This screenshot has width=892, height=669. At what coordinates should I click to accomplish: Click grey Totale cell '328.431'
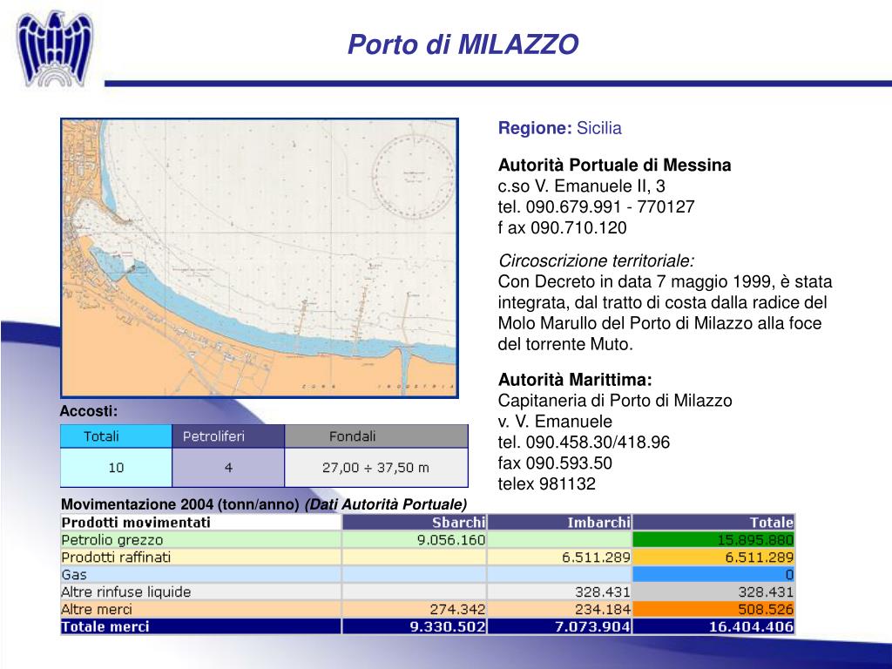click(714, 591)
